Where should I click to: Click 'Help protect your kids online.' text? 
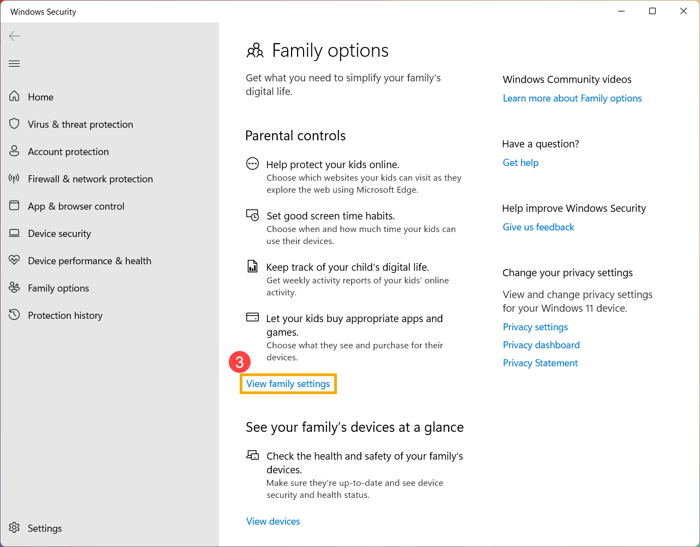click(333, 164)
